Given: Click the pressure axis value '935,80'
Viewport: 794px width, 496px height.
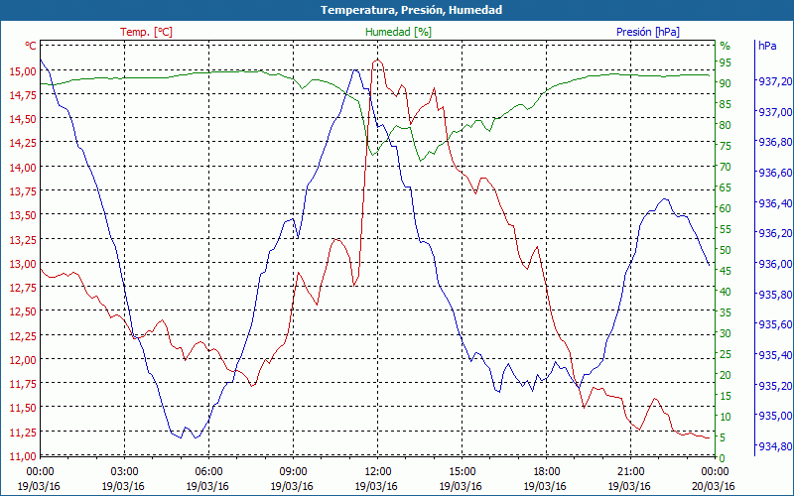Looking at the screenshot, I should point(775,294).
